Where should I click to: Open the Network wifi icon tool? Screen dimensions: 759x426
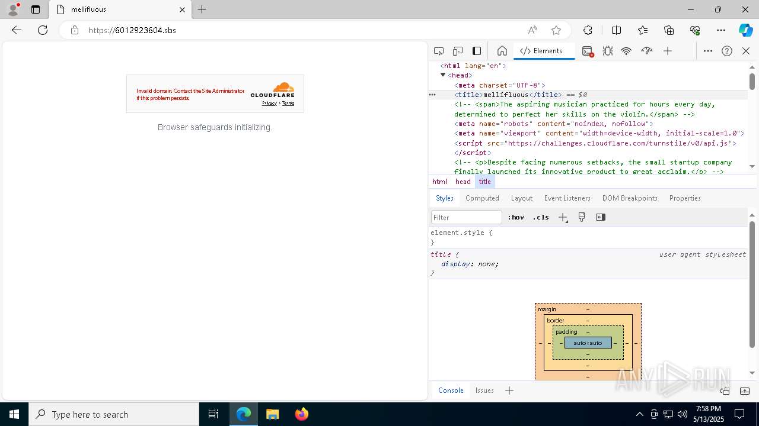pyautogui.click(x=626, y=51)
